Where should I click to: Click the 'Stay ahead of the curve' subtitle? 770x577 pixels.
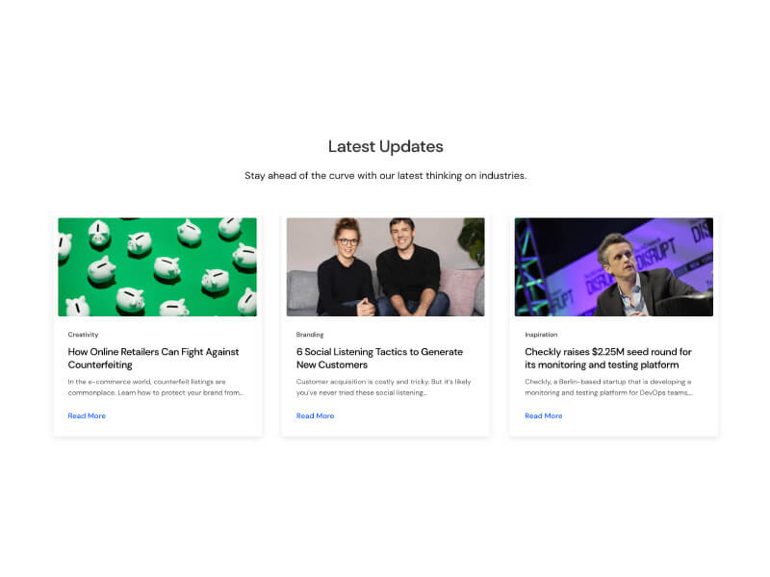386,176
